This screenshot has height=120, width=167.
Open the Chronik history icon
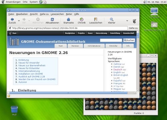click(81, 19)
